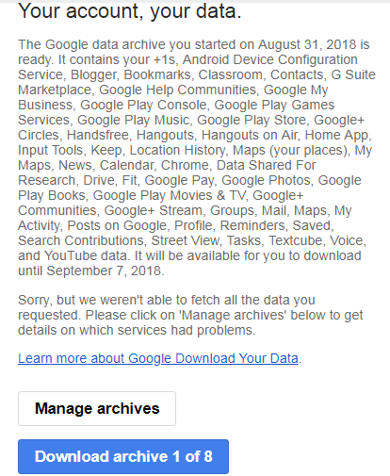
Task: Click the 'Sorry, but we weren't able' paragraph
Action: (x=190, y=315)
